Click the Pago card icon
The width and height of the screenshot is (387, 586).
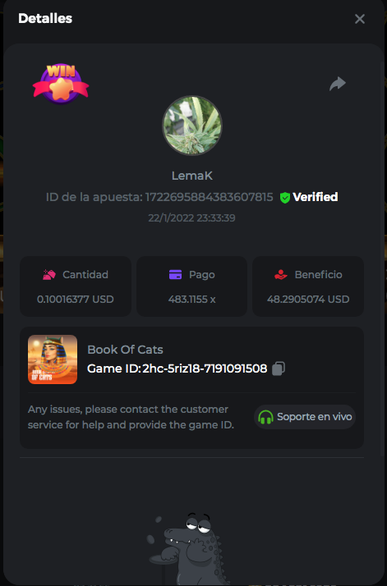point(176,275)
